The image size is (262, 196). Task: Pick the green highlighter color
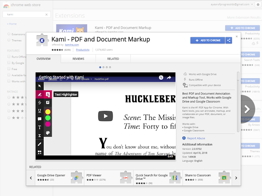[48, 118]
